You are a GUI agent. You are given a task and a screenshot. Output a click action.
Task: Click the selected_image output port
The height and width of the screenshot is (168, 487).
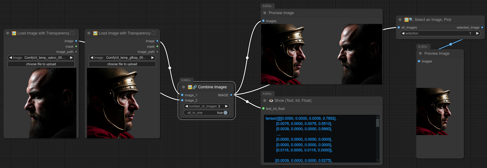[x=482, y=27]
